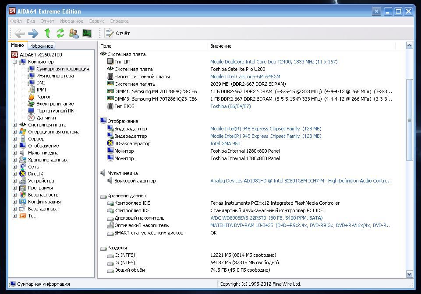Expand the DirectX tree node
The width and height of the screenshot is (421, 294).
(15, 174)
